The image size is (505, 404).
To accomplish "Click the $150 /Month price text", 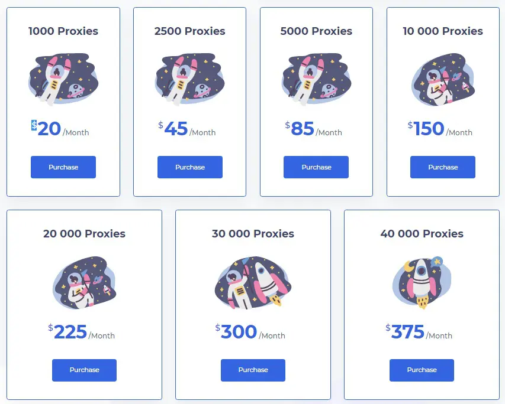I will [440, 129].
